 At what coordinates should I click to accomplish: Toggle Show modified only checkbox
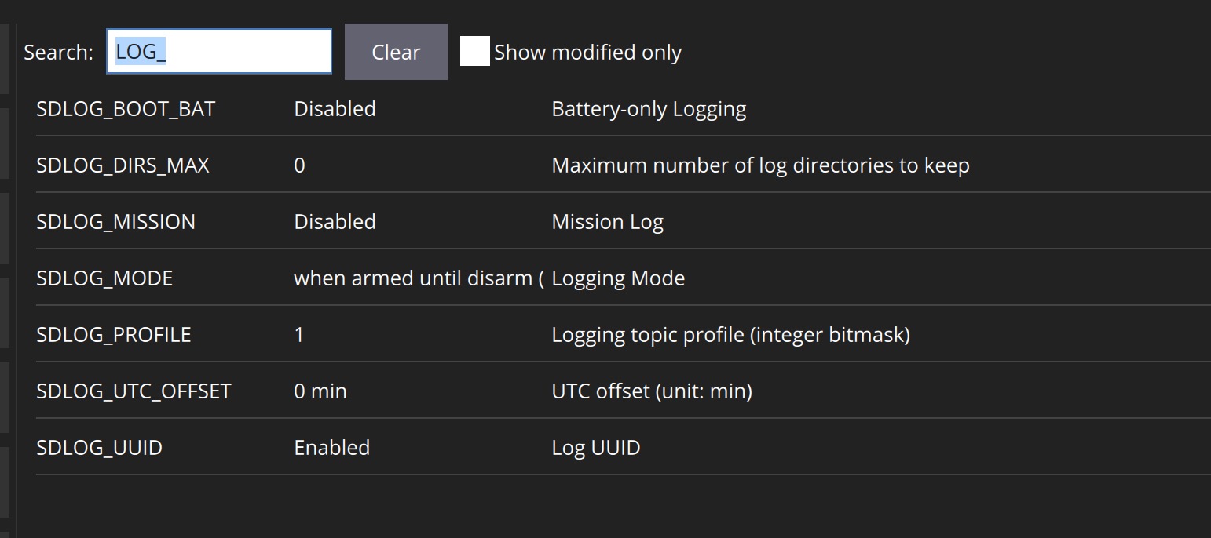474,52
